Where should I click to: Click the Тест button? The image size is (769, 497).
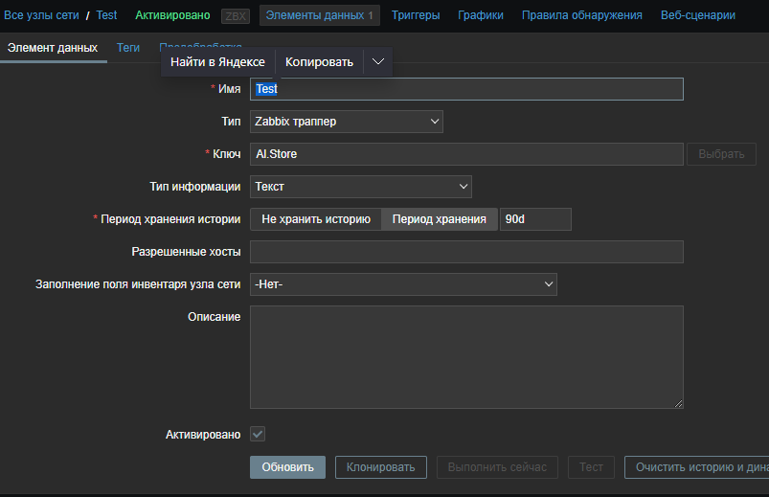click(x=591, y=467)
